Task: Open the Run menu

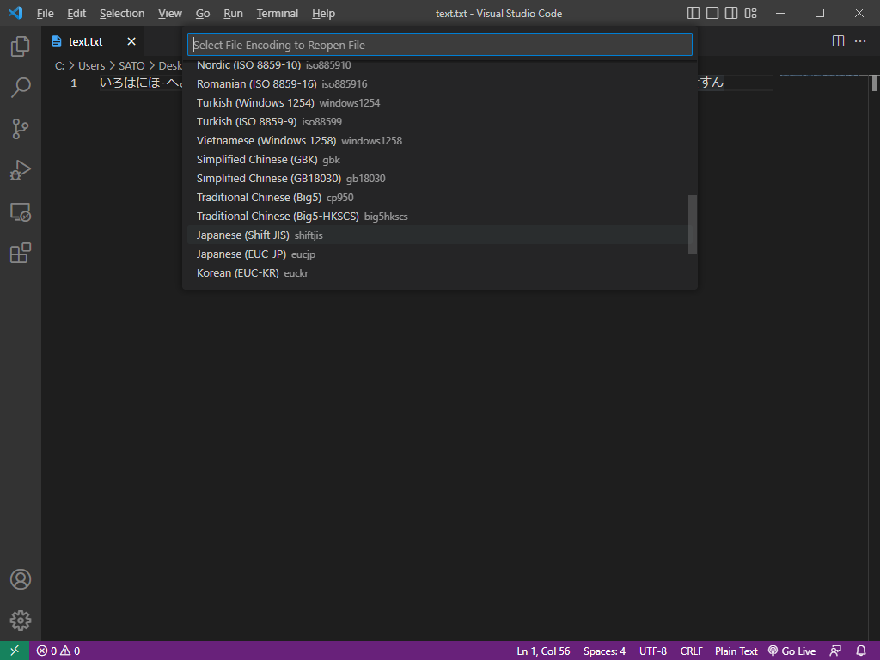Action: (233, 14)
